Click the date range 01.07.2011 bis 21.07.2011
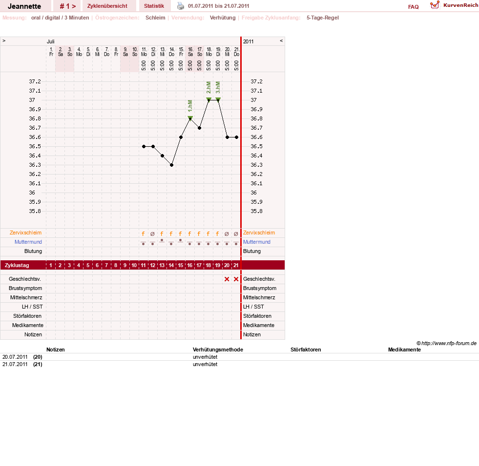The image size is (479, 466). pos(218,6)
